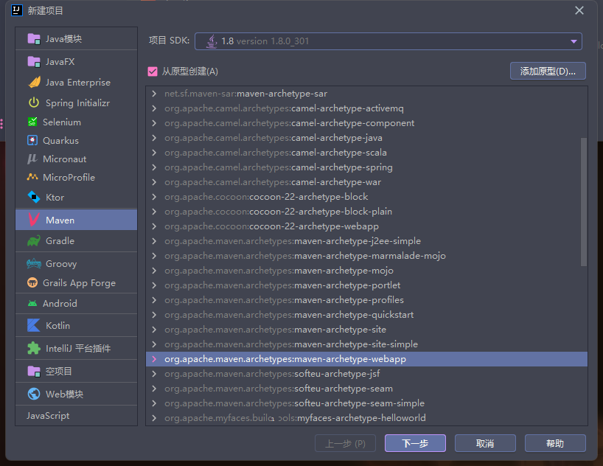603x466 pixels.
Task: Select softeu-archetype-seam-simple text
Action: tap(360, 403)
